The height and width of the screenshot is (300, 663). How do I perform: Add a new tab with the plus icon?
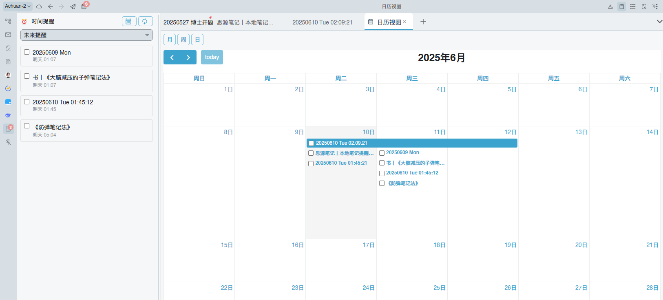point(423,22)
